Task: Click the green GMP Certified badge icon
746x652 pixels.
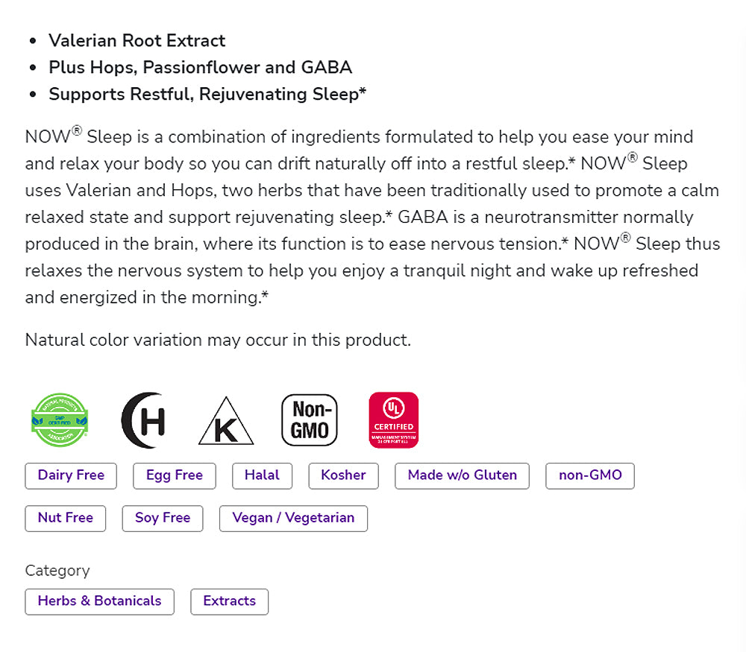Action: (x=60, y=420)
